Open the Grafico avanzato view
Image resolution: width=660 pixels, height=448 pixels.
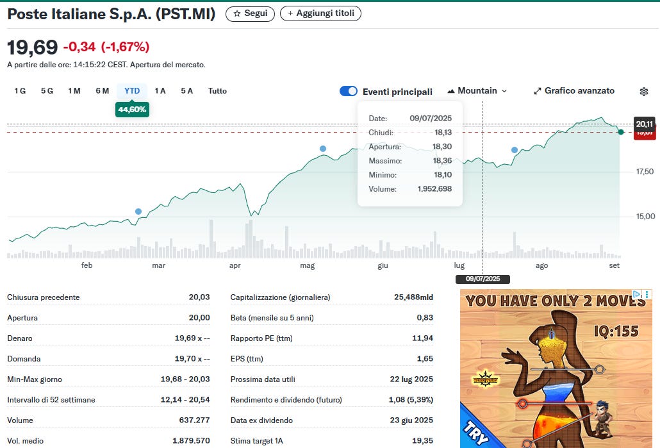click(574, 91)
